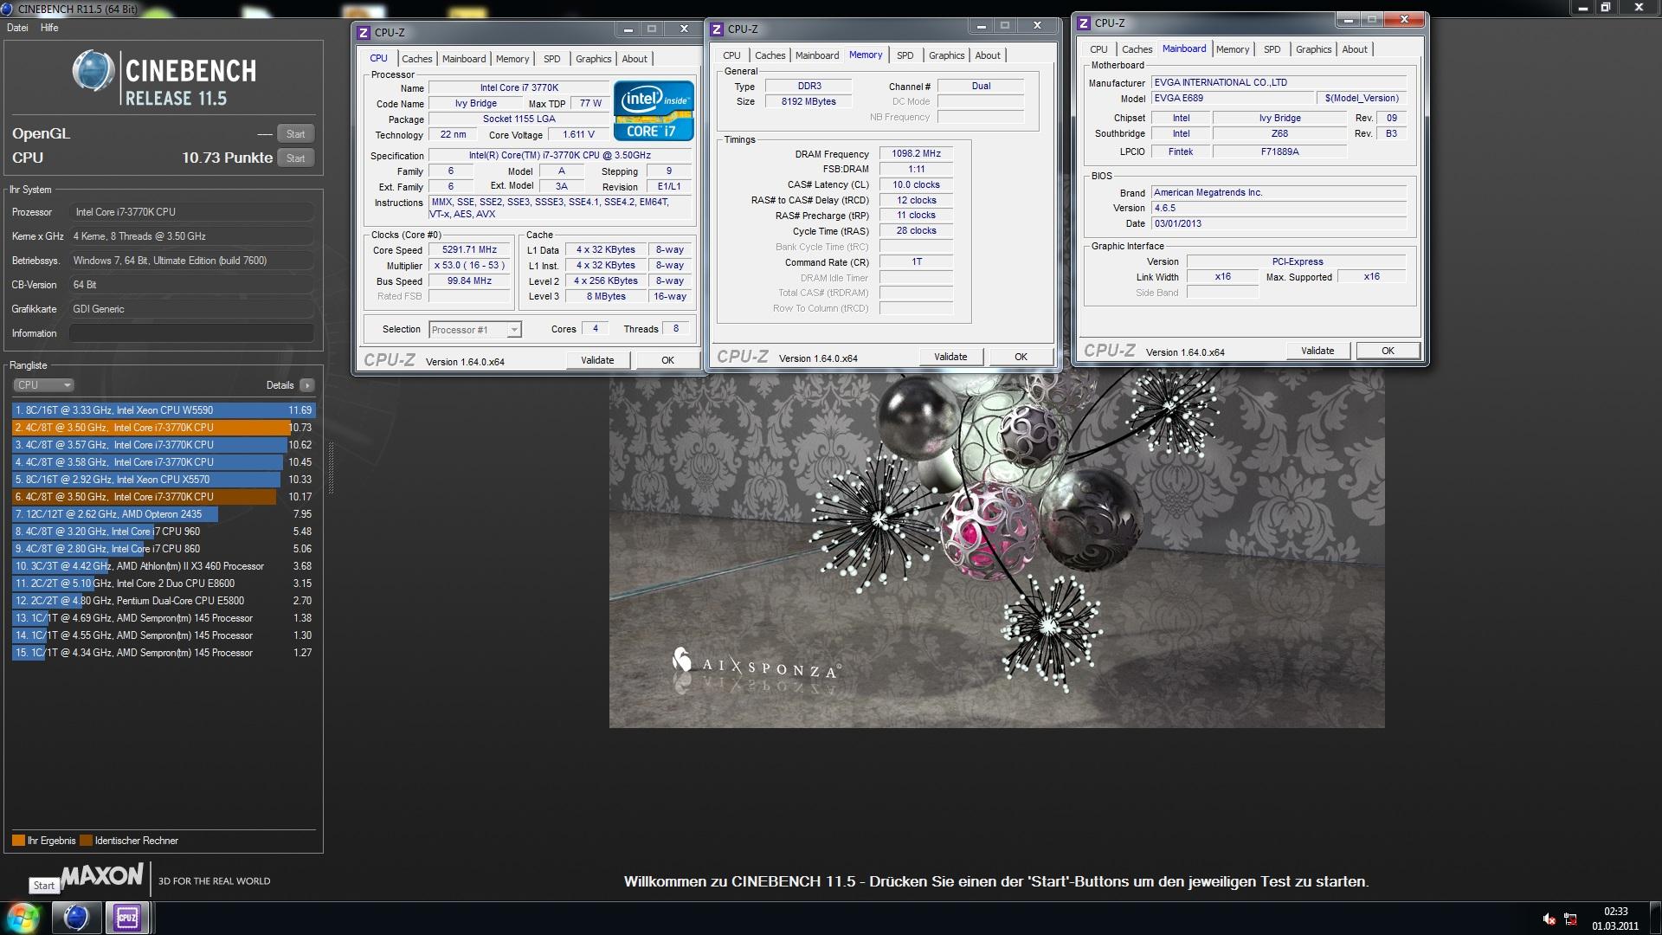Image resolution: width=1662 pixels, height=935 pixels.
Task: Click OK in the Memory CPU-Z window
Action: (x=1021, y=357)
